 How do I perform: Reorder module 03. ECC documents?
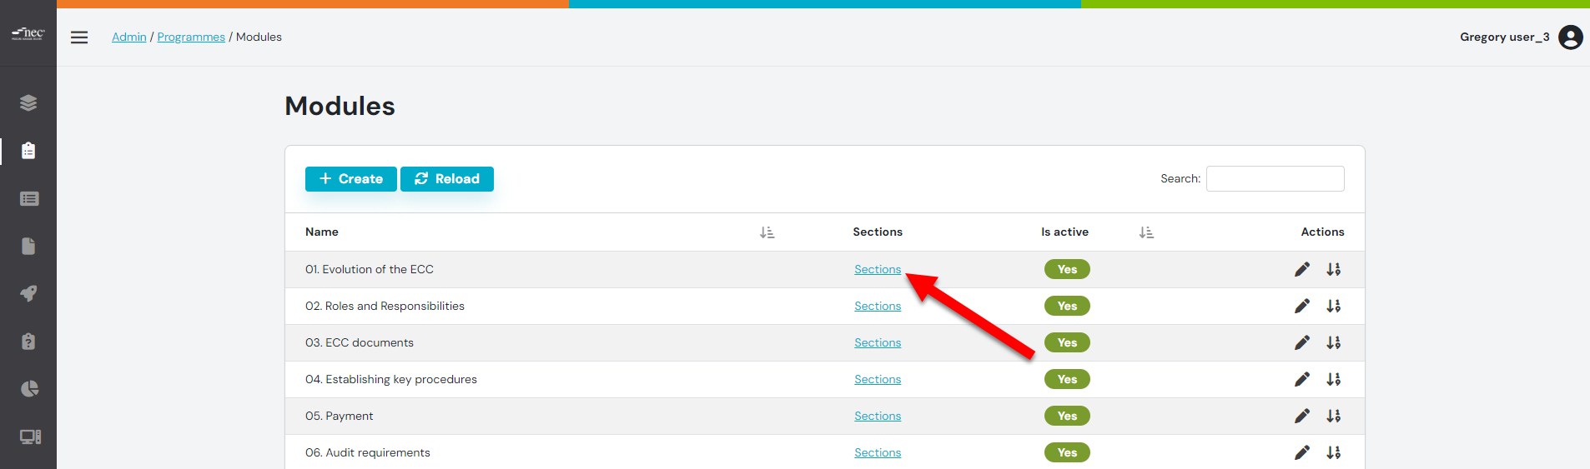point(1334,342)
